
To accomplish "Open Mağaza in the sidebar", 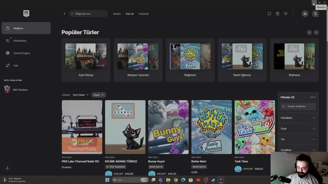I will 26,28.
